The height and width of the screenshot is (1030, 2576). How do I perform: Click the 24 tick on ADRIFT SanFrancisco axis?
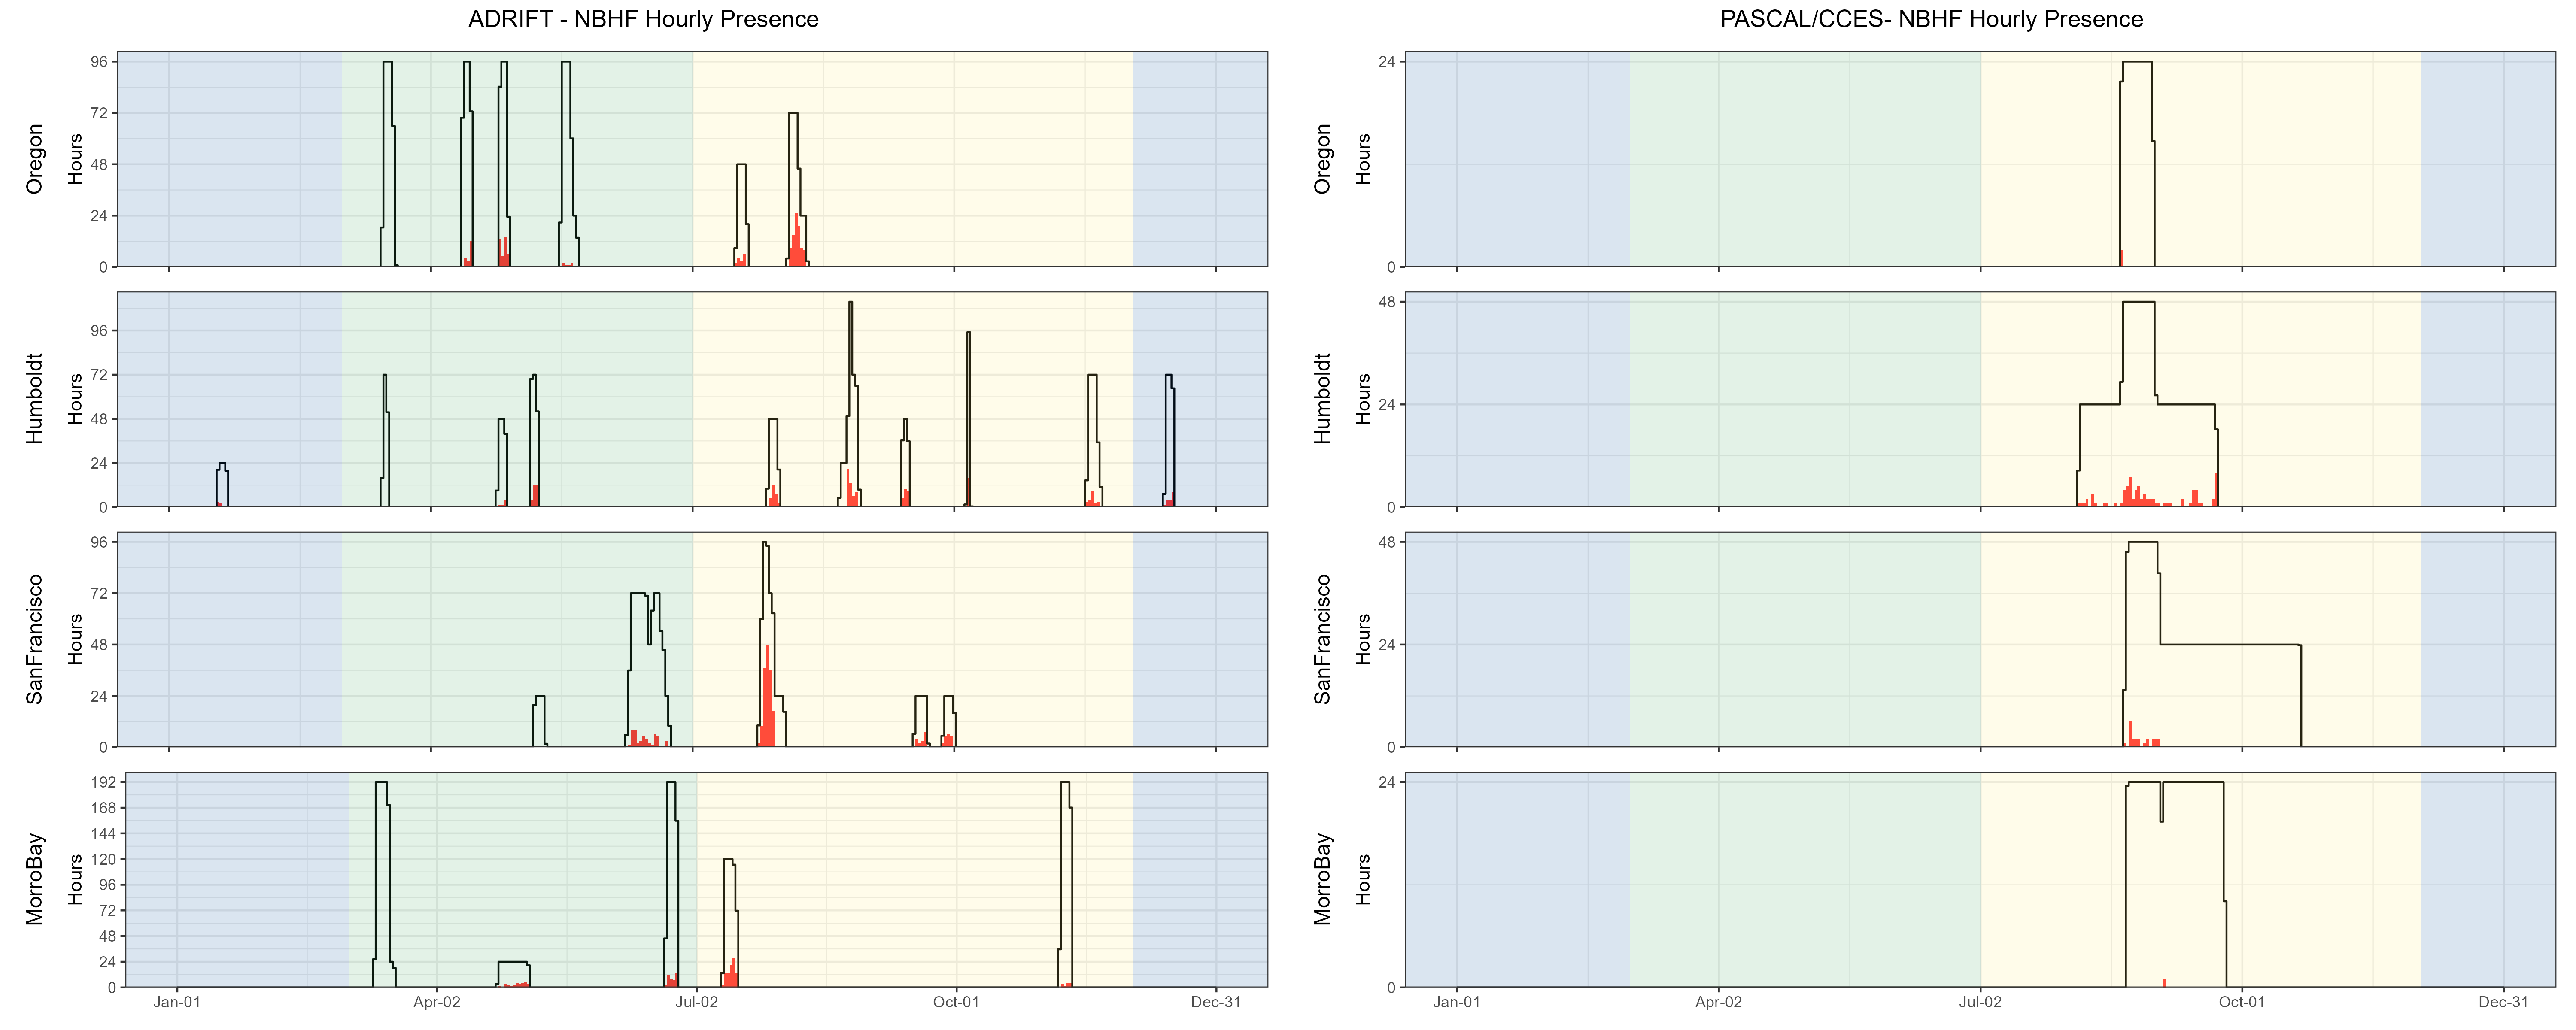(99, 696)
